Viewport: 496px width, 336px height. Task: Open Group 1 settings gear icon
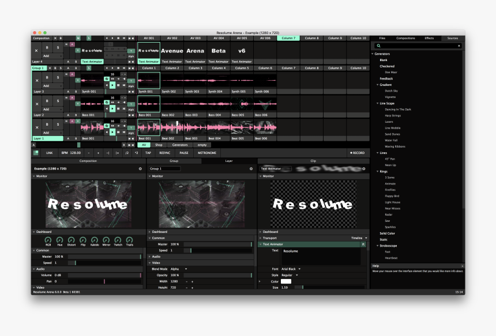(x=251, y=169)
